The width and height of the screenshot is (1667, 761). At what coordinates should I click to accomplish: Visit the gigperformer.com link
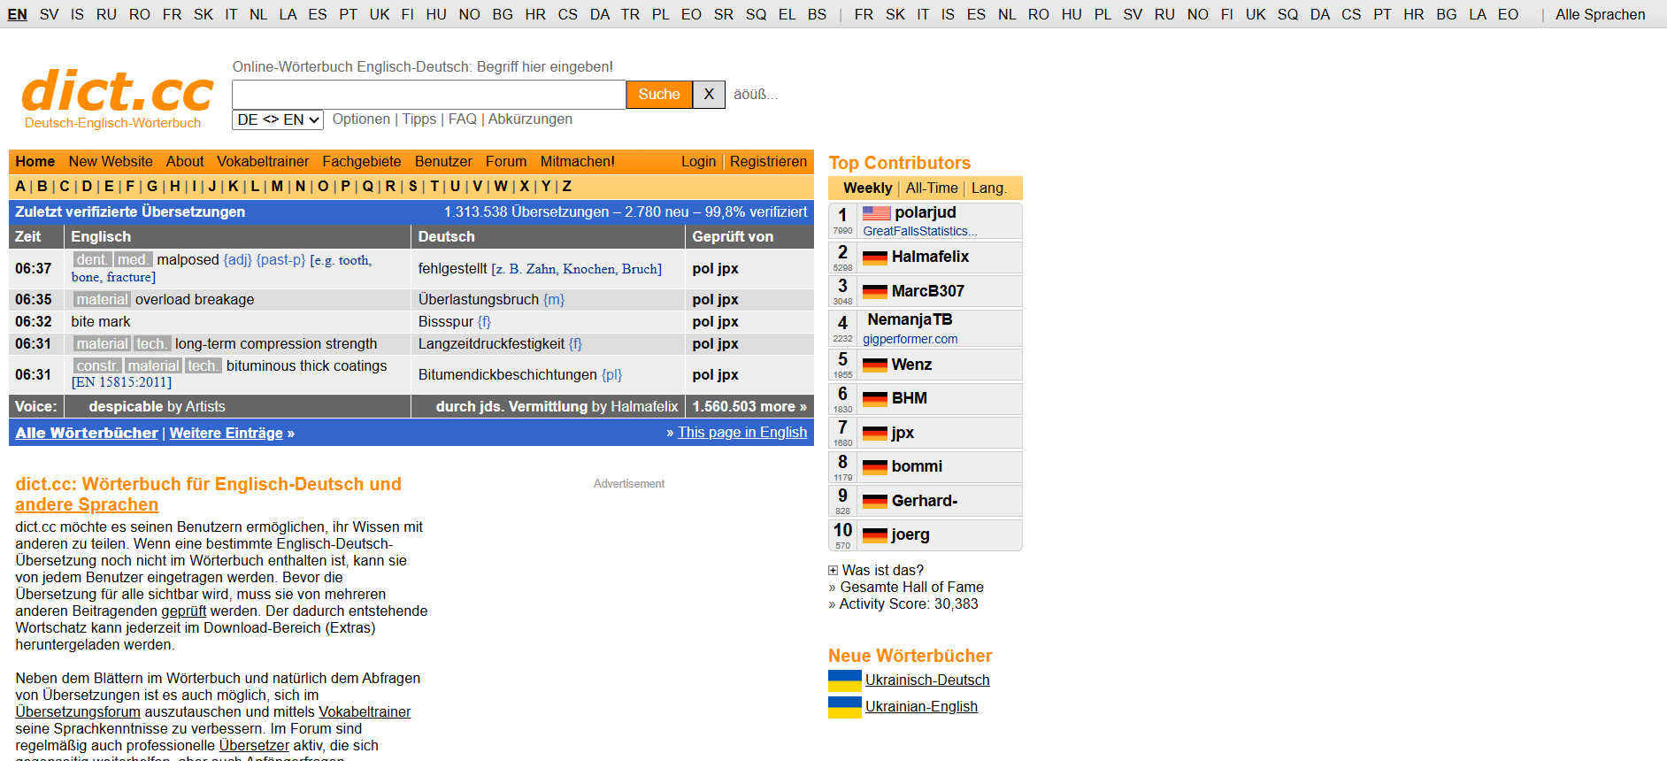tap(910, 340)
